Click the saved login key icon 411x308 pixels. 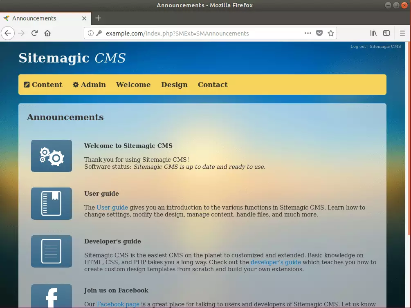tap(99, 33)
